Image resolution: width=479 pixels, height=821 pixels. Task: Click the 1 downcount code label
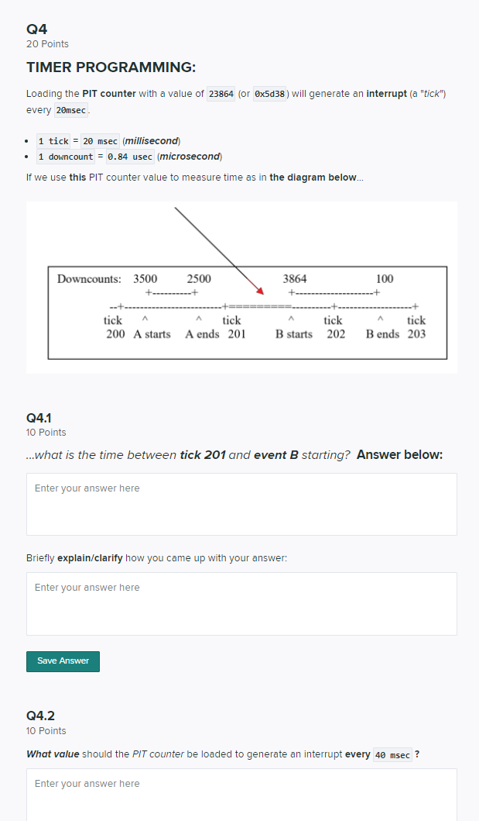(x=65, y=157)
